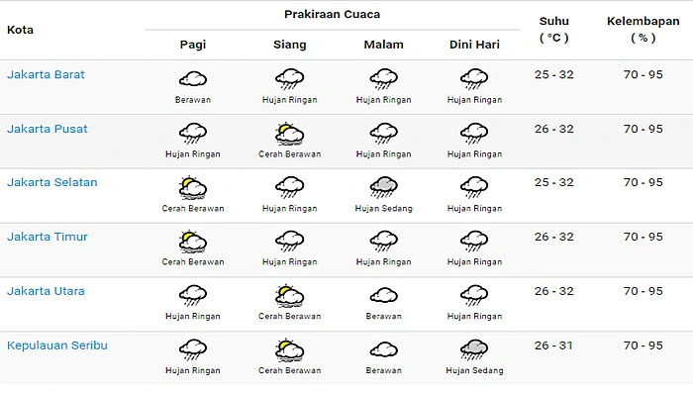693x394 pixels.
Task: Click the Kota column header
Action: click(x=20, y=30)
